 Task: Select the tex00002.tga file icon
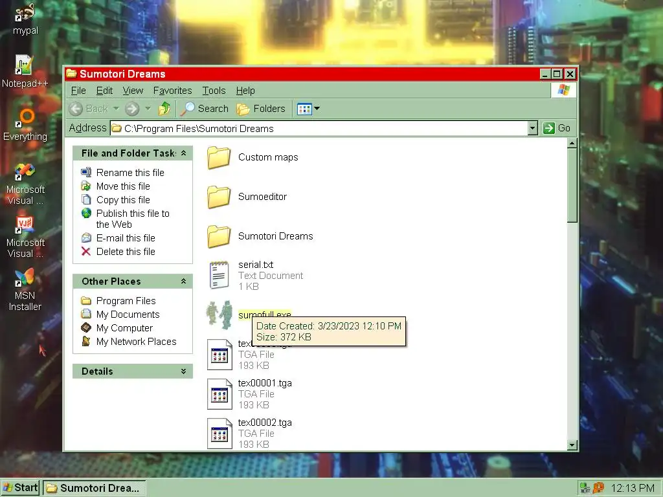pyautogui.click(x=219, y=433)
